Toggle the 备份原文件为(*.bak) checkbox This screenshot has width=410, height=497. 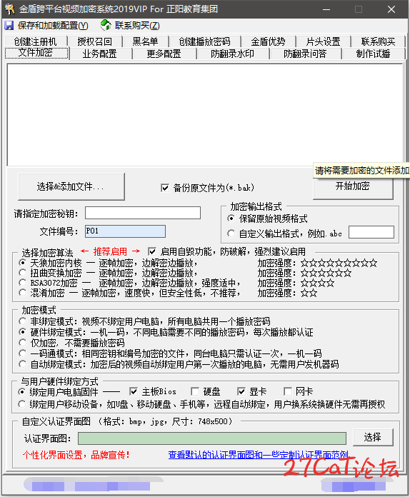[165, 188]
